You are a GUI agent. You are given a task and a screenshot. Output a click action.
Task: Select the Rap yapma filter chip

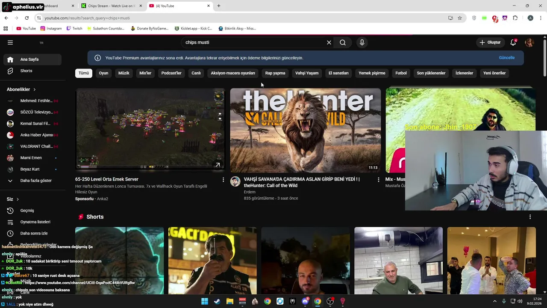(x=275, y=73)
